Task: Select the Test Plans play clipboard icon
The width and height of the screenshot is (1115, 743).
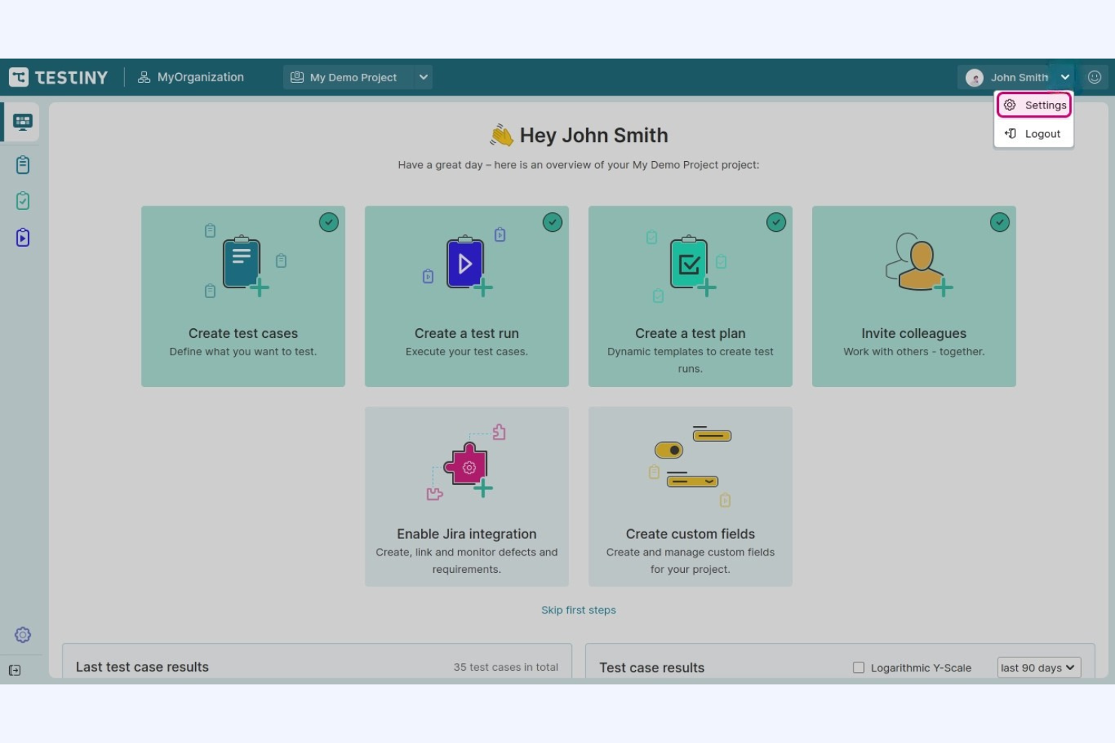Action: click(22, 237)
